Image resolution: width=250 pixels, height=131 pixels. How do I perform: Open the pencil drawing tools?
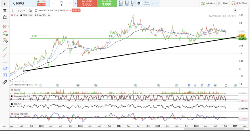click(5, 26)
